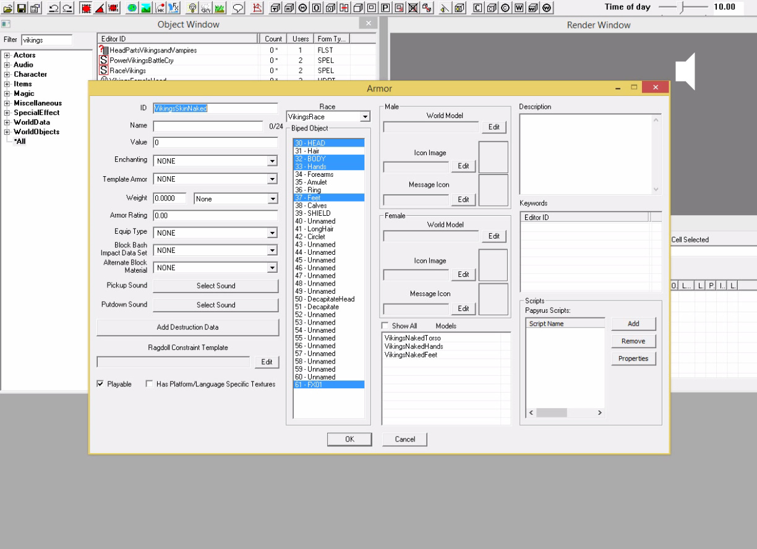Image resolution: width=757 pixels, height=549 pixels.
Task: Click the undo arrow in the toolbar
Action: click(54, 8)
